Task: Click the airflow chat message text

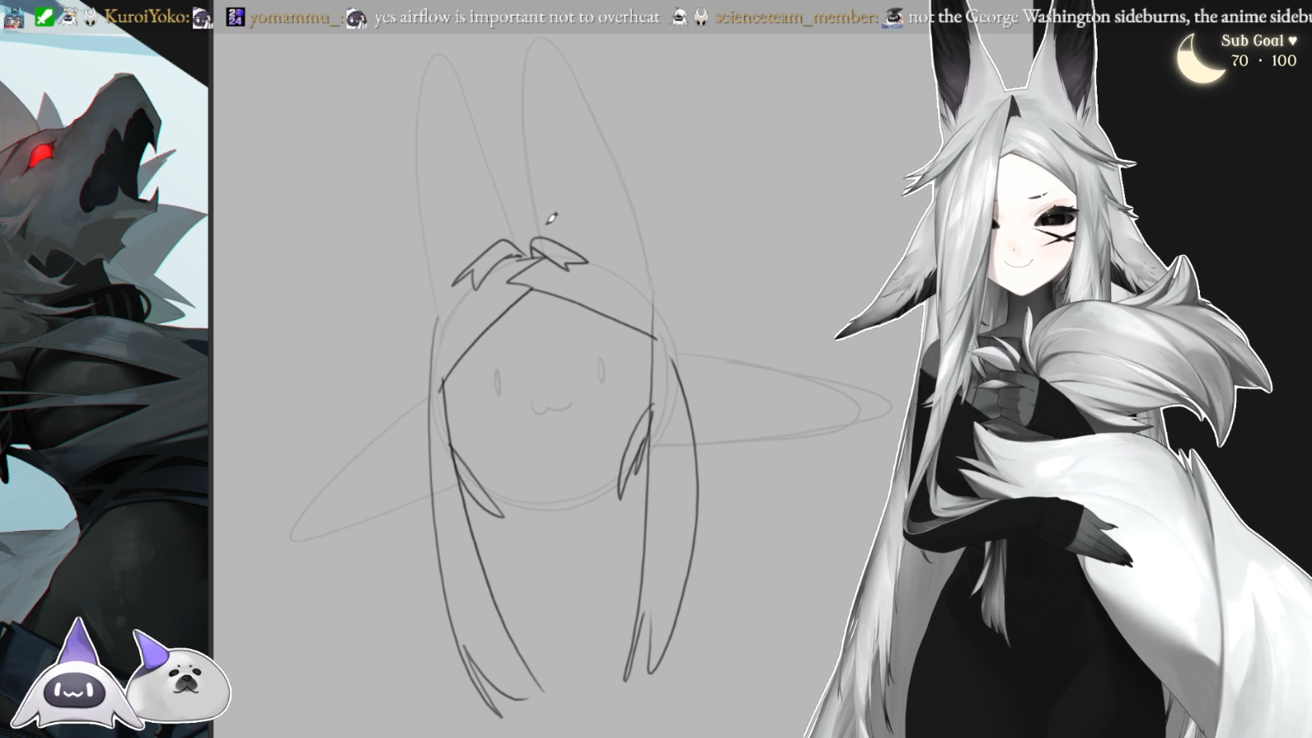Action: (517, 17)
